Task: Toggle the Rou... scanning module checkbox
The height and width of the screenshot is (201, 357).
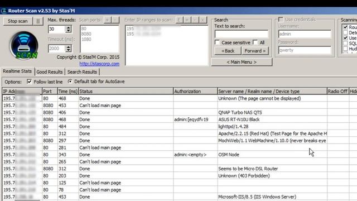Action: tap(345, 27)
